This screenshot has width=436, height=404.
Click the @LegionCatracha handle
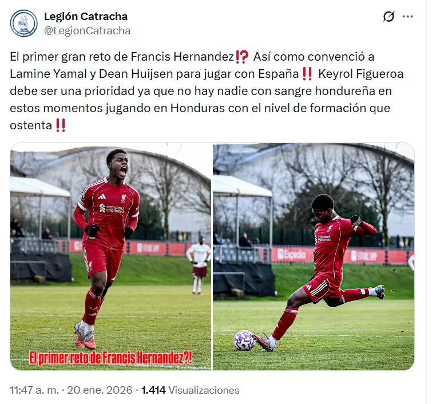point(88,31)
